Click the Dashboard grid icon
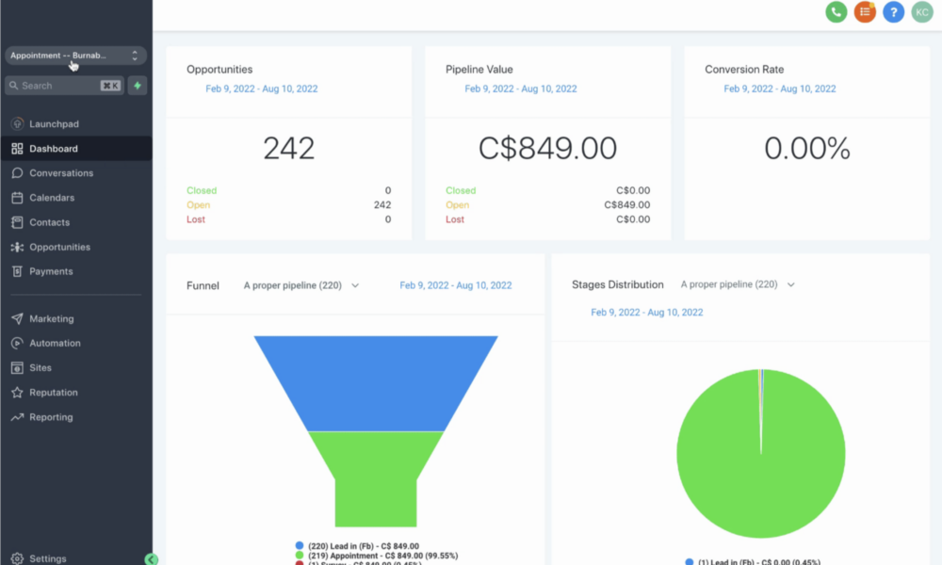 (17, 148)
